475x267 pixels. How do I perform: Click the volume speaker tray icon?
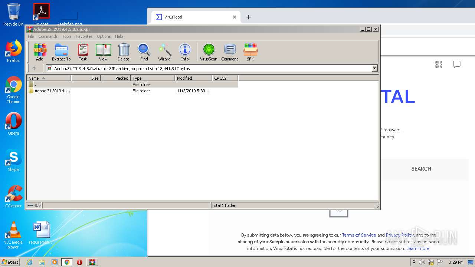pyautogui.click(x=422, y=262)
